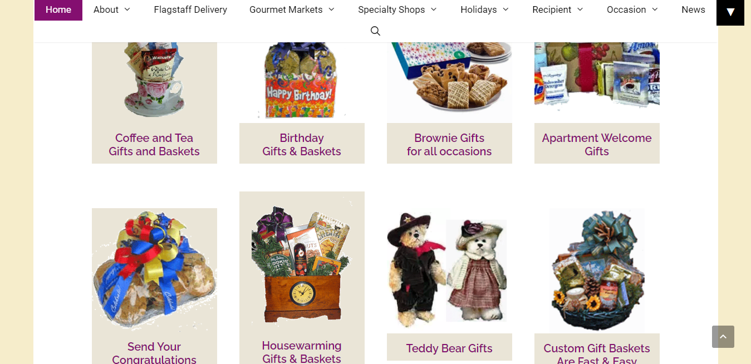Open the Flagstaff Delivery page
This screenshot has width=751, height=364.
(190, 9)
